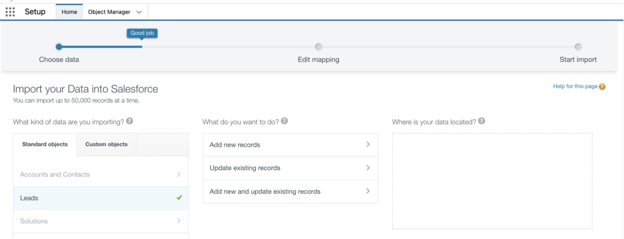Click the 'Choose data' step label
The image size is (624, 239).
[59, 59]
